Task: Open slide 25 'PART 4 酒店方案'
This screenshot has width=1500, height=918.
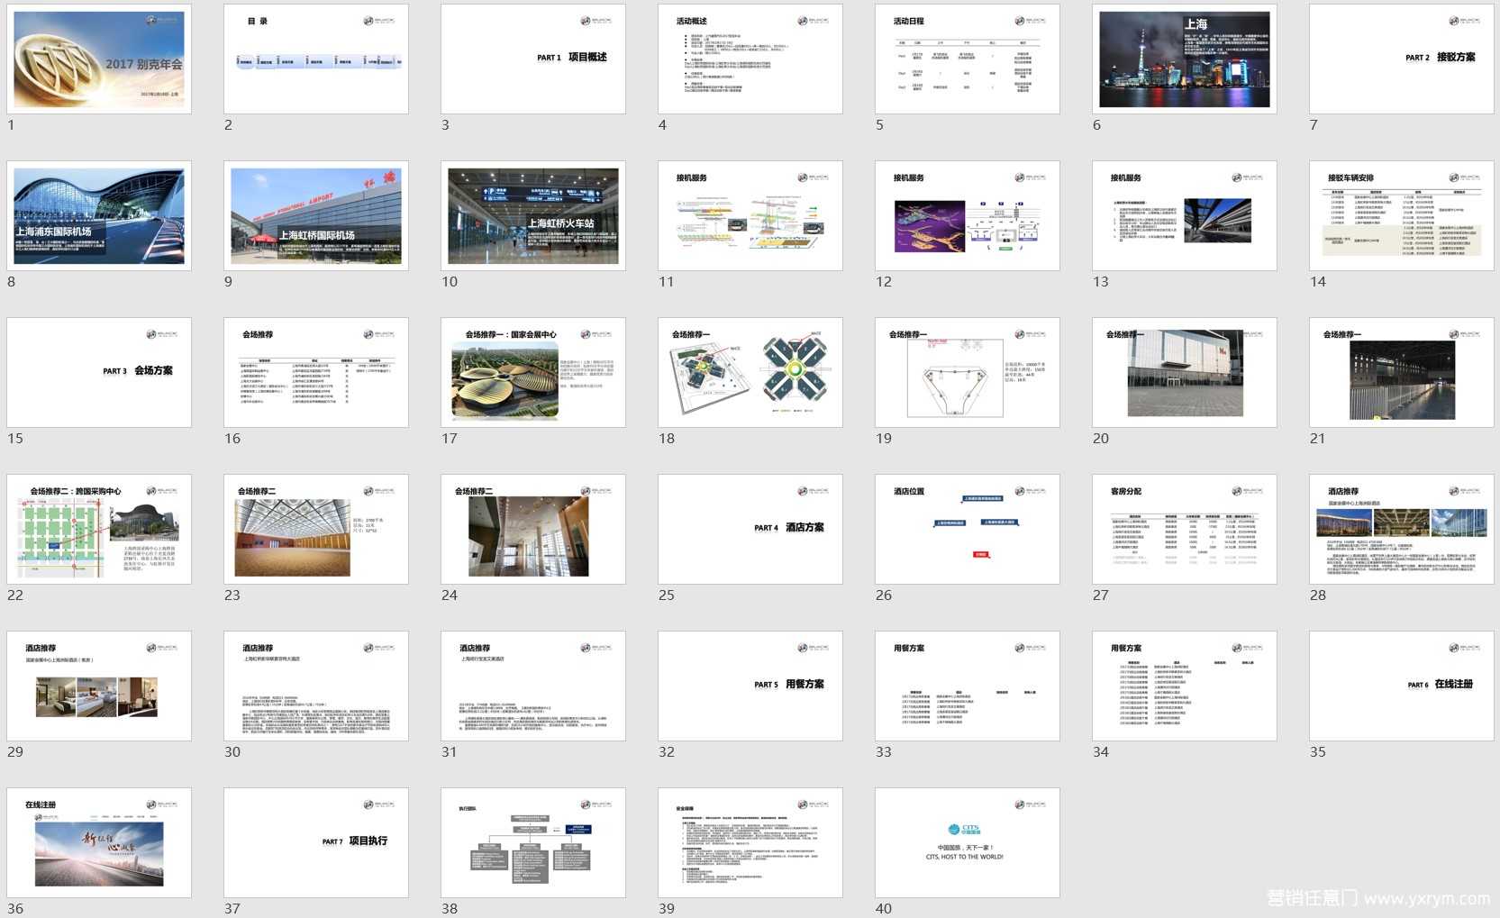Action: [x=750, y=529]
